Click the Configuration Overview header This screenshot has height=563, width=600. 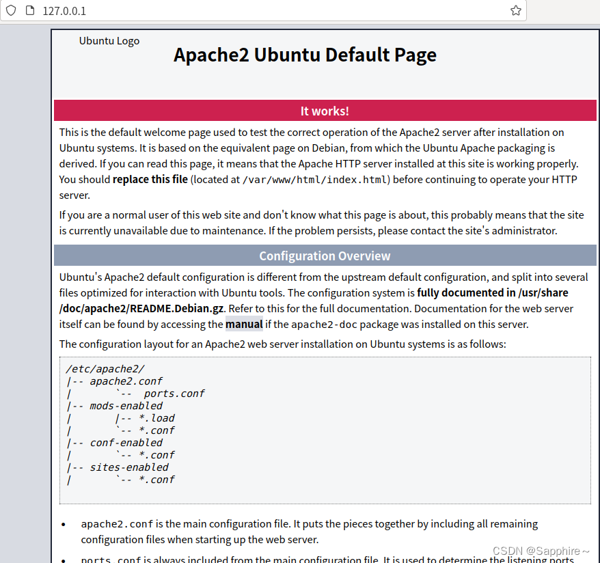click(325, 256)
